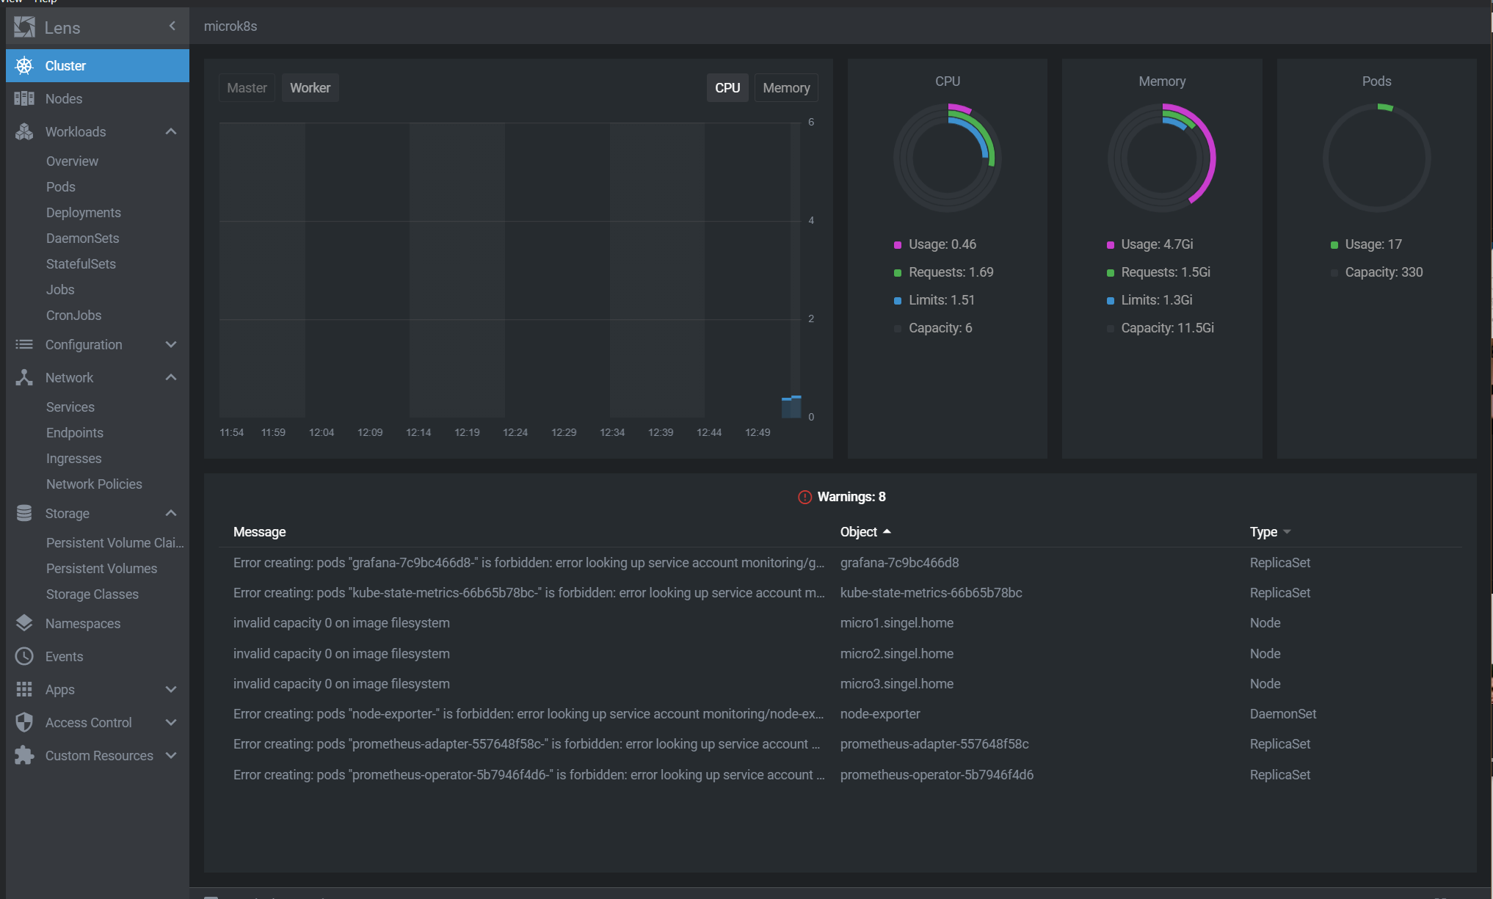The width and height of the screenshot is (1493, 899).
Task: Select the micro2.singel.home node warning
Action: (840, 653)
